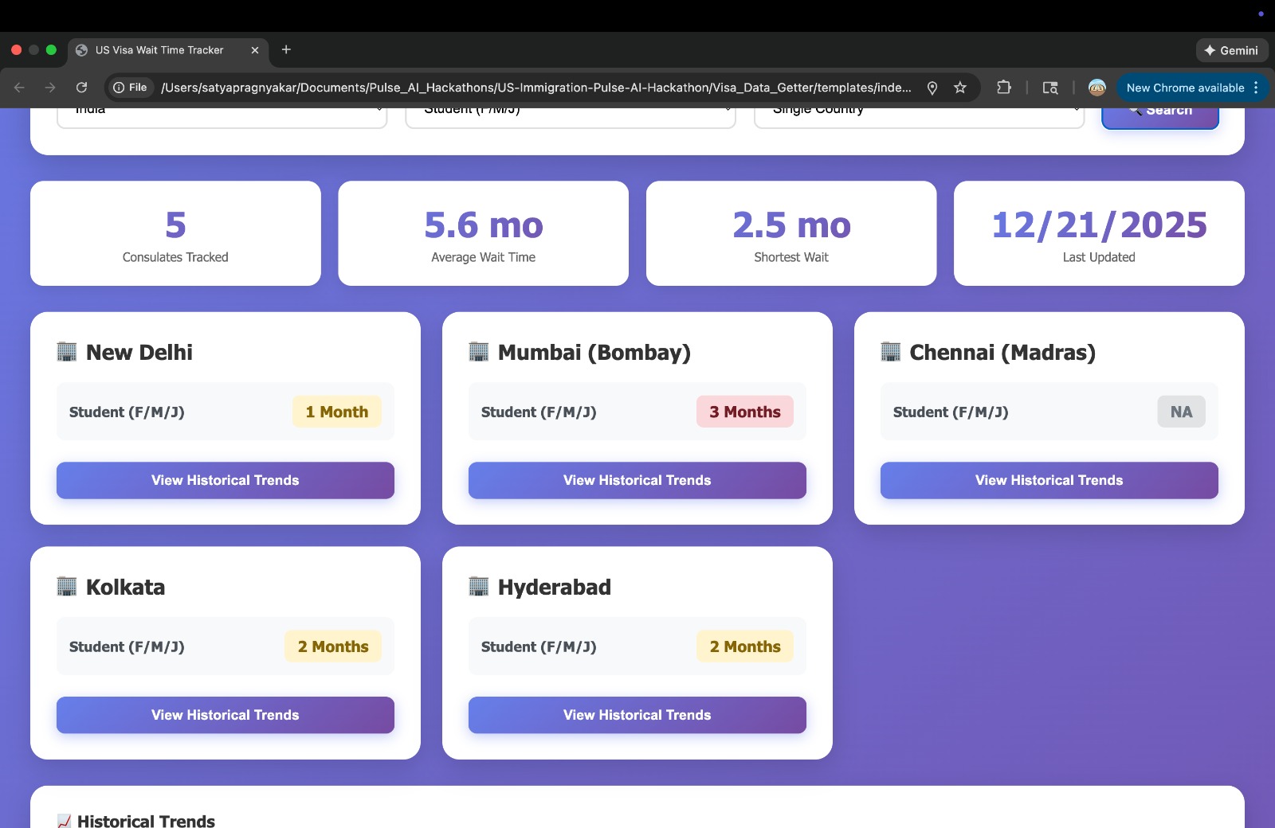Click the Chennai (Madras) card heading
This screenshot has height=828, width=1275.
coord(1002,352)
